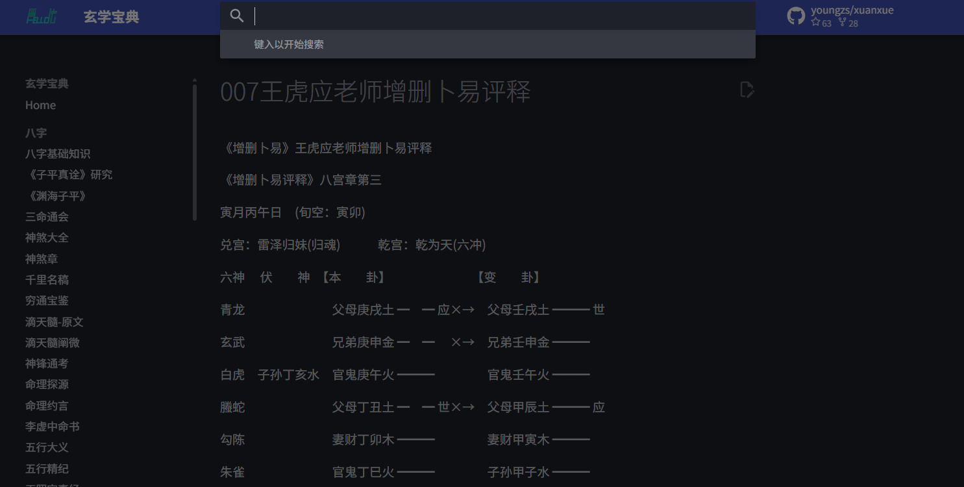Screen dimensions: 964x487
Task: Click inside the search input field
Action: 454,14
